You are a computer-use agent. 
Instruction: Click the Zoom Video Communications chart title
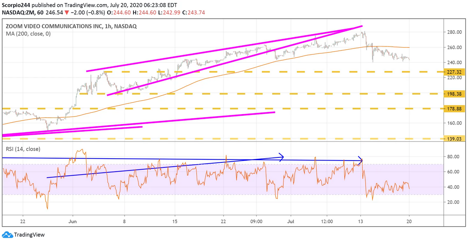click(x=71, y=26)
